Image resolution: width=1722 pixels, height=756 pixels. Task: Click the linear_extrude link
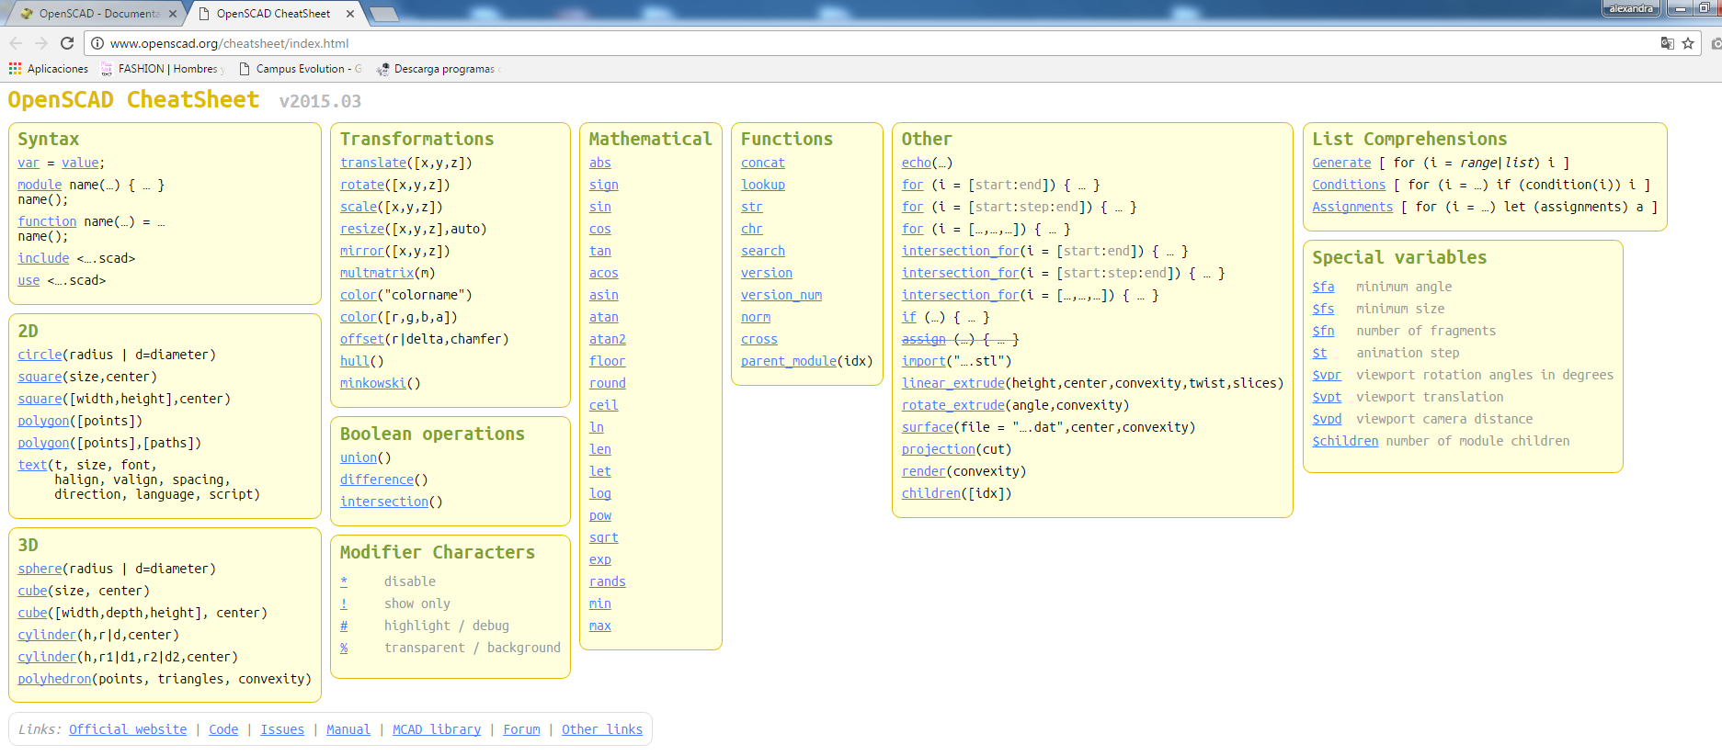pos(953,383)
